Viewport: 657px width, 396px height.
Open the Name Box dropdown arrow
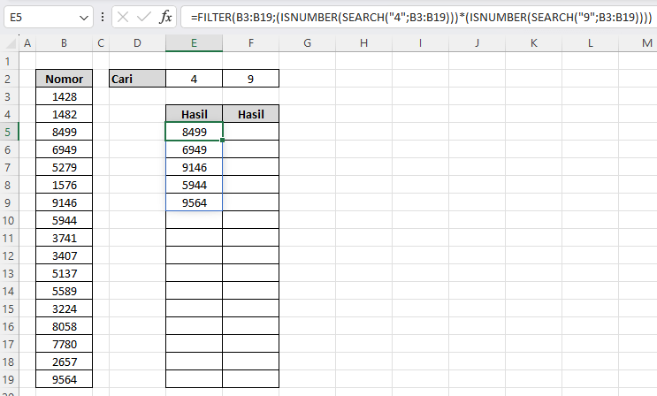(x=83, y=17)
